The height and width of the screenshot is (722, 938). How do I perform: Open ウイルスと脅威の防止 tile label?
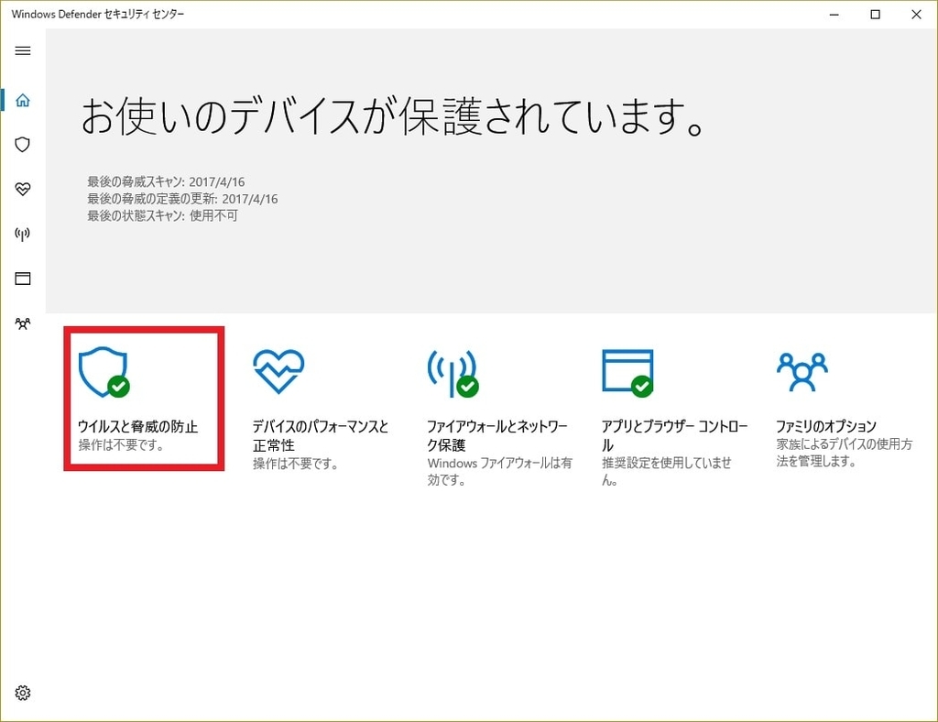pyautogui.click(x=137, y=426)
